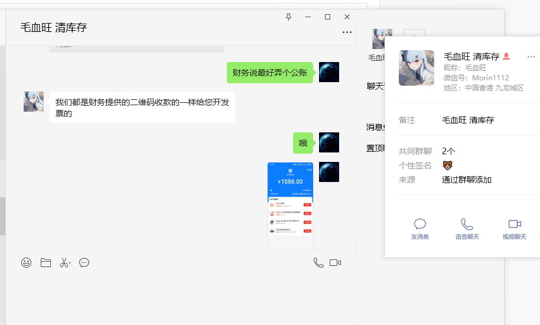Click the member avatar in side info panel
The height and width of the screenshot is (325, 540).
tap(379, 39)
